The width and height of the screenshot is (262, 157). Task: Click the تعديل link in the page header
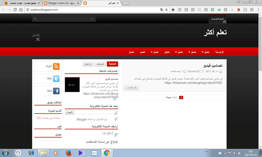click(36, 35)
